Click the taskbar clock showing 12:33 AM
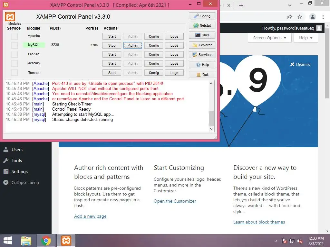The image size is (330, 247). point(316,241)
